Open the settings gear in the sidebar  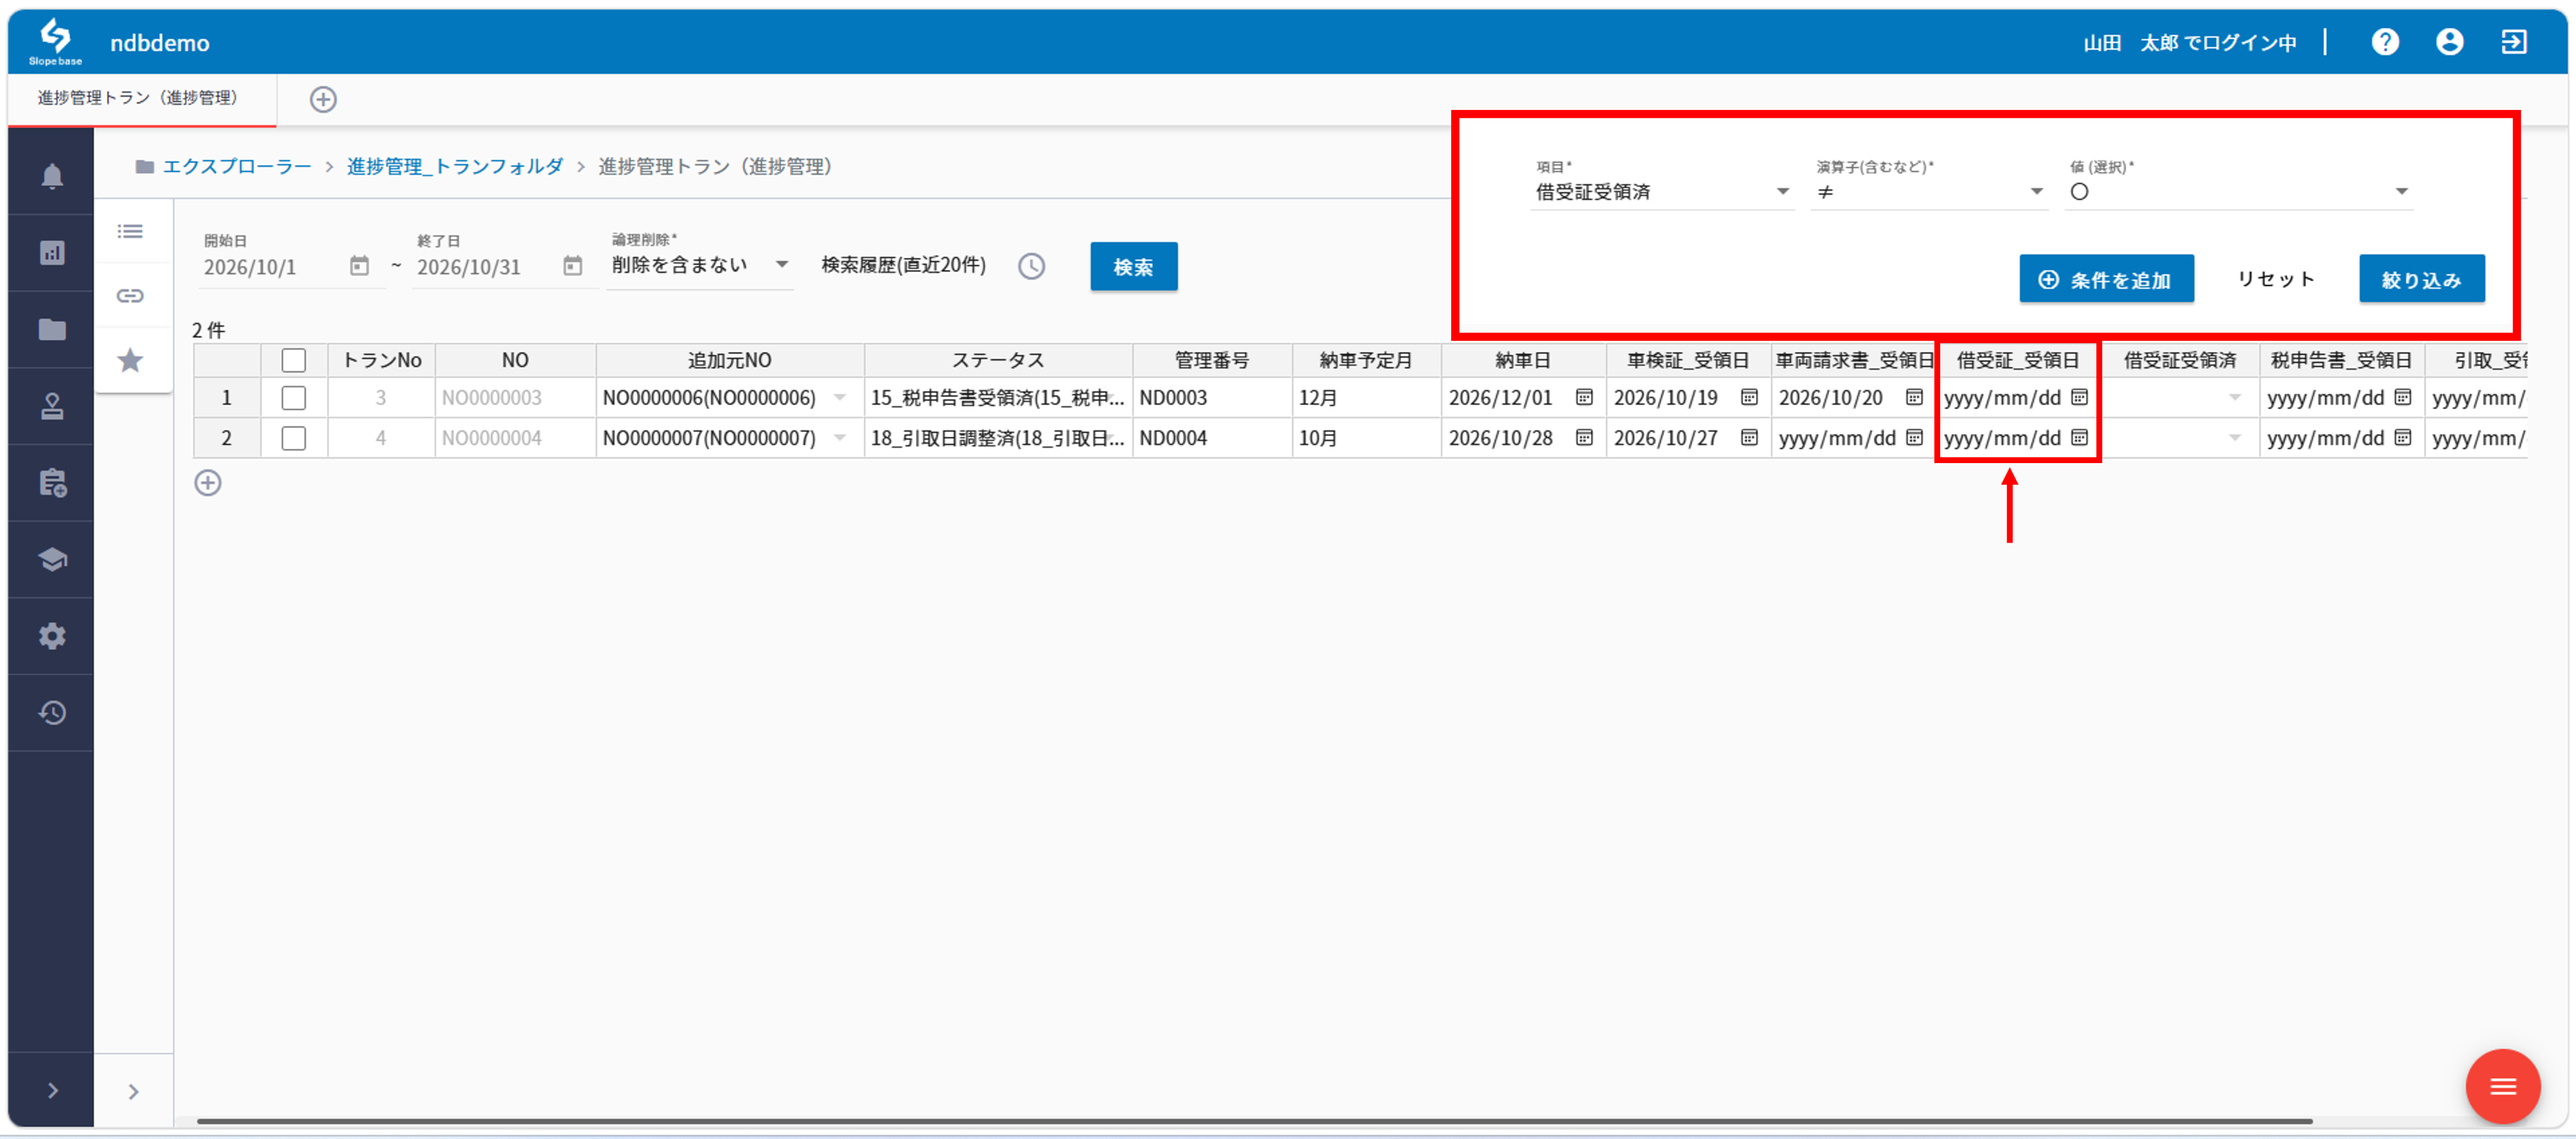click(52, 636)
